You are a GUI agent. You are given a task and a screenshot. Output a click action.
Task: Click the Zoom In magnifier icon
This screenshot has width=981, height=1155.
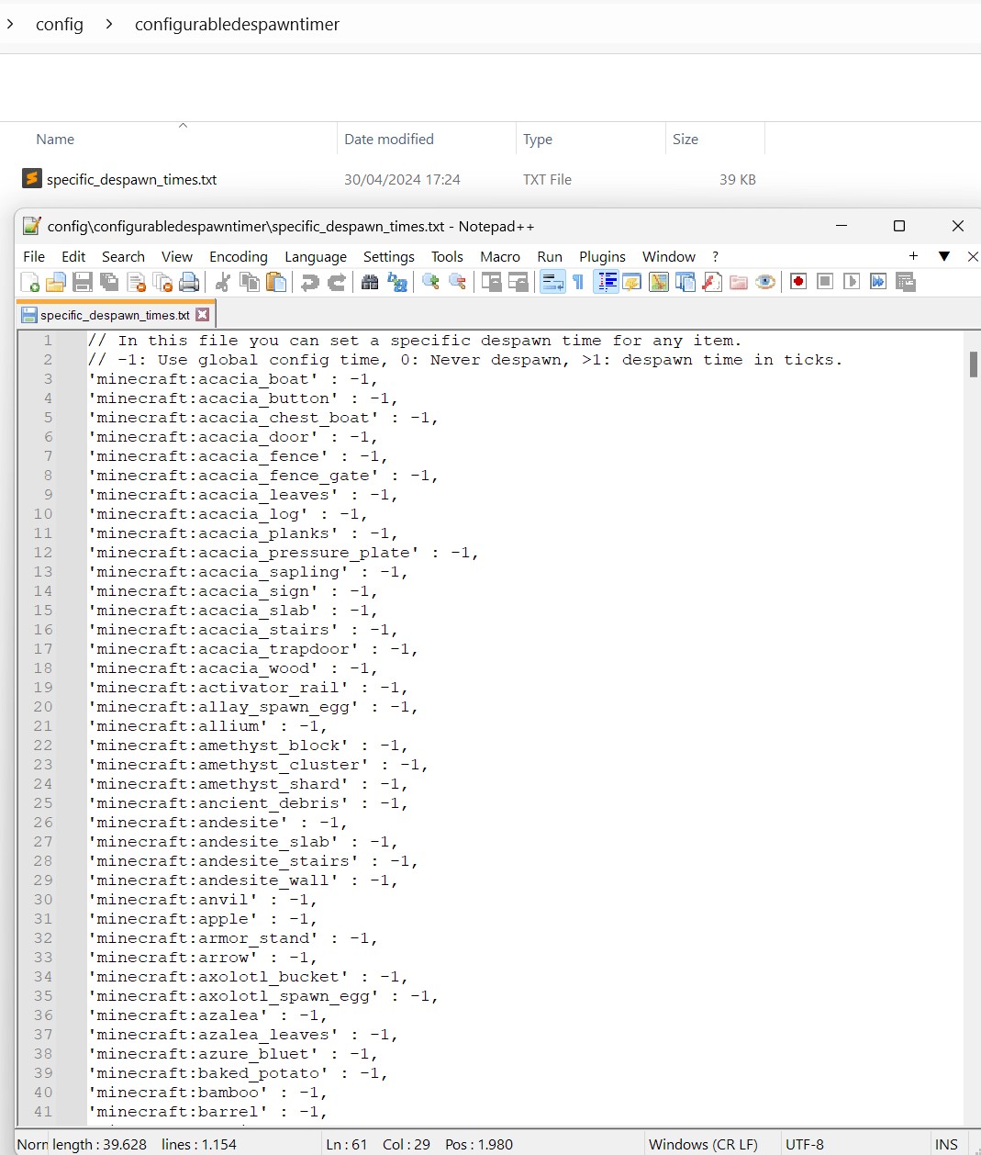430,282
